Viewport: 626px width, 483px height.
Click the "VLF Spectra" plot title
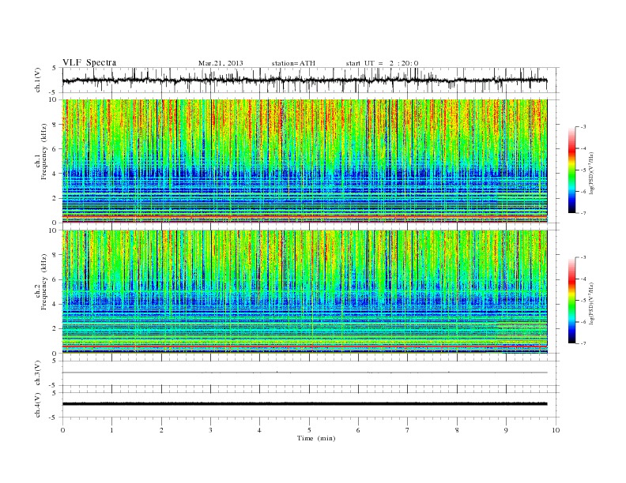pyautogui.click(x=89, y=62)
